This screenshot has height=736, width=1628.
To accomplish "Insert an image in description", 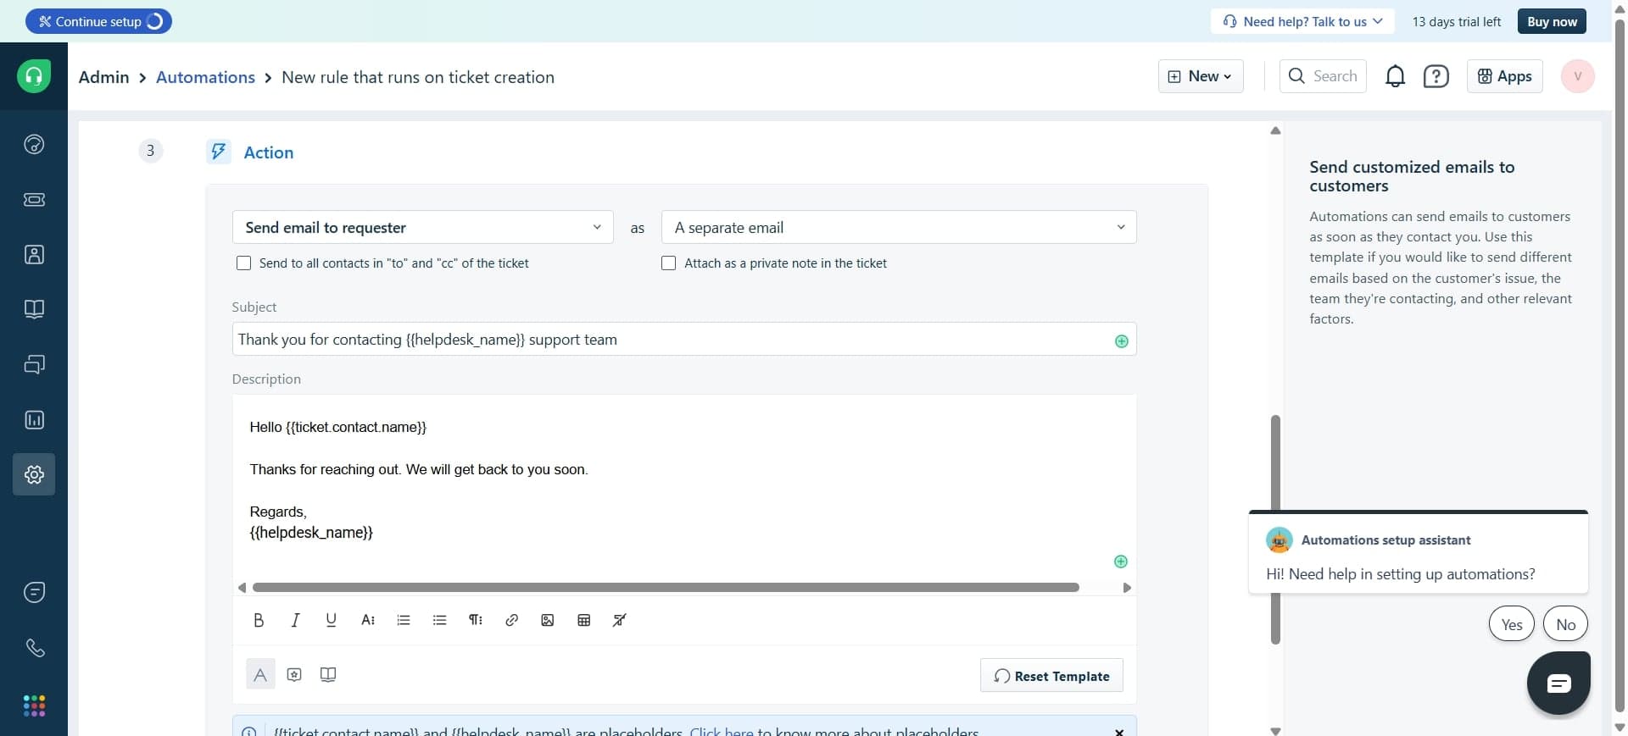I will point(548,620).
